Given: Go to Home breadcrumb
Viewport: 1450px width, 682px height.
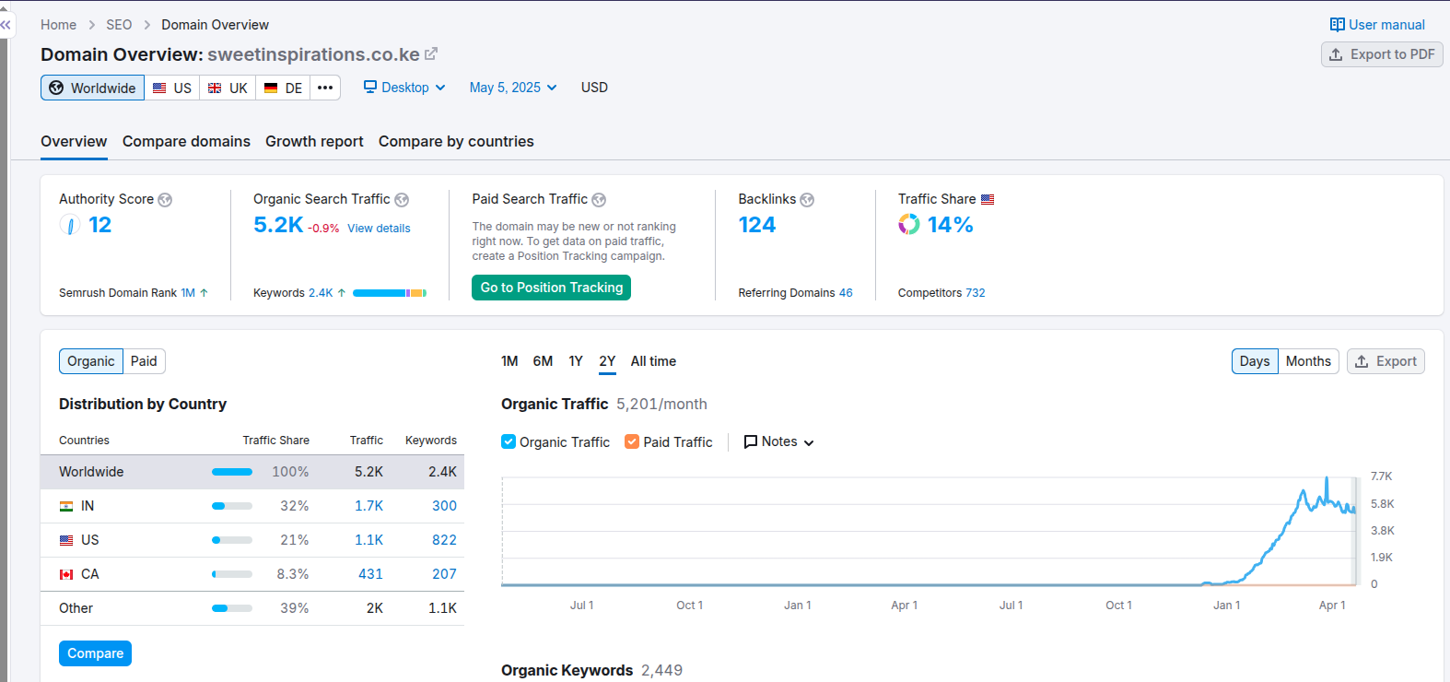Looking at the screenshot, I should (58, 25).
